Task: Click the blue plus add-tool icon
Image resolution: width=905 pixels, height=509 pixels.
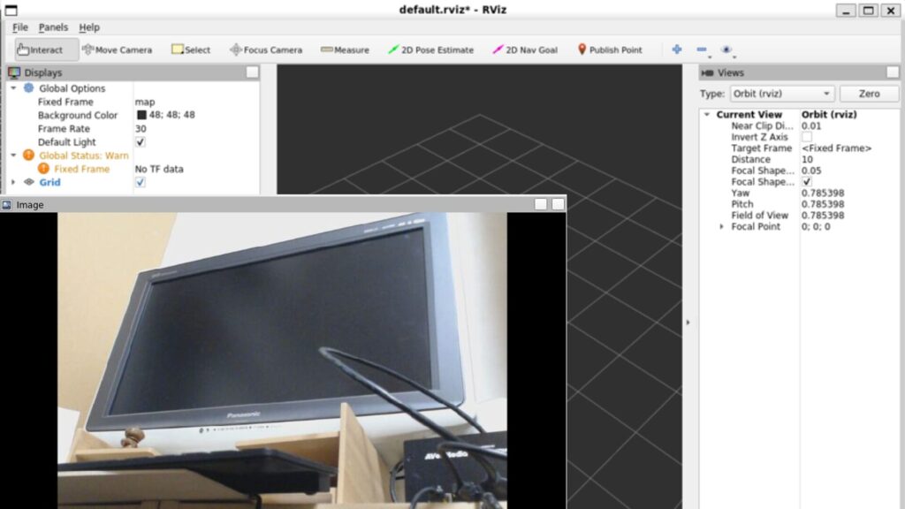Action: (x=677, y=49)
